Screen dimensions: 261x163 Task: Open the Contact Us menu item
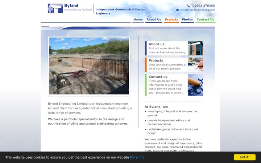pos(205,20)
